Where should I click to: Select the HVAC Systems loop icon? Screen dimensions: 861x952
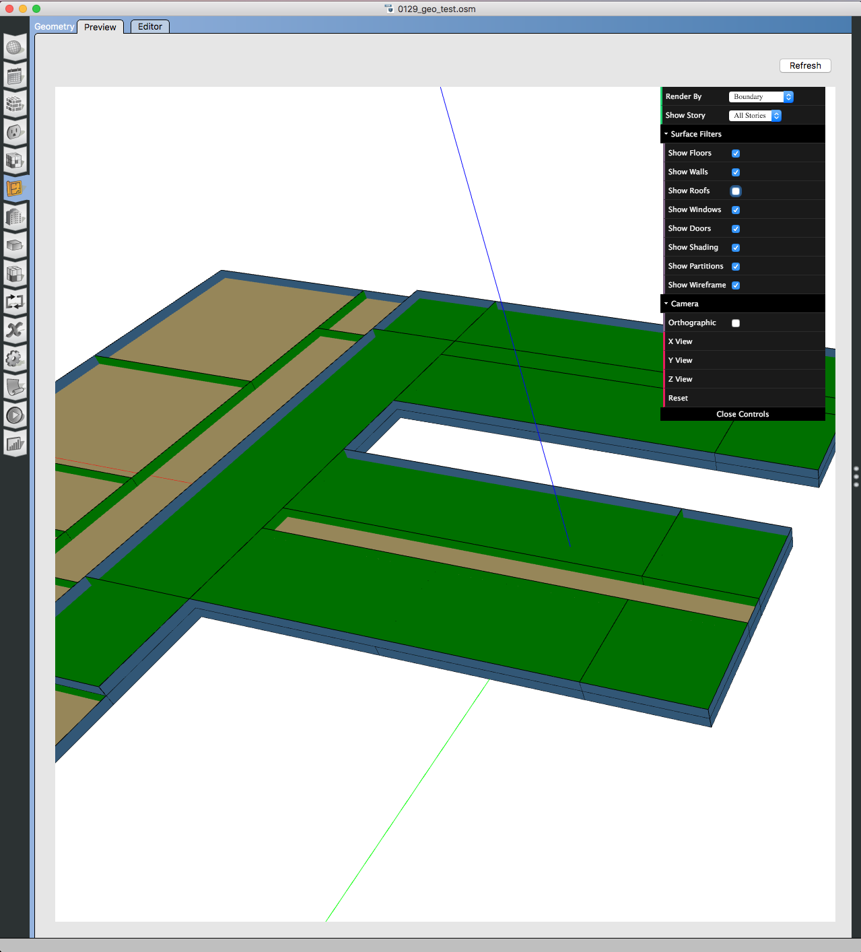(15, 302)
